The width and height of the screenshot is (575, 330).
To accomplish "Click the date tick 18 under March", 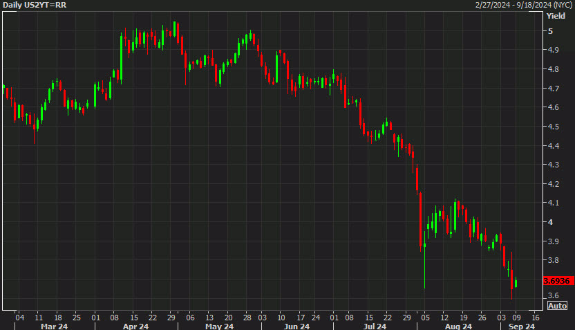I will coord(58,318).
